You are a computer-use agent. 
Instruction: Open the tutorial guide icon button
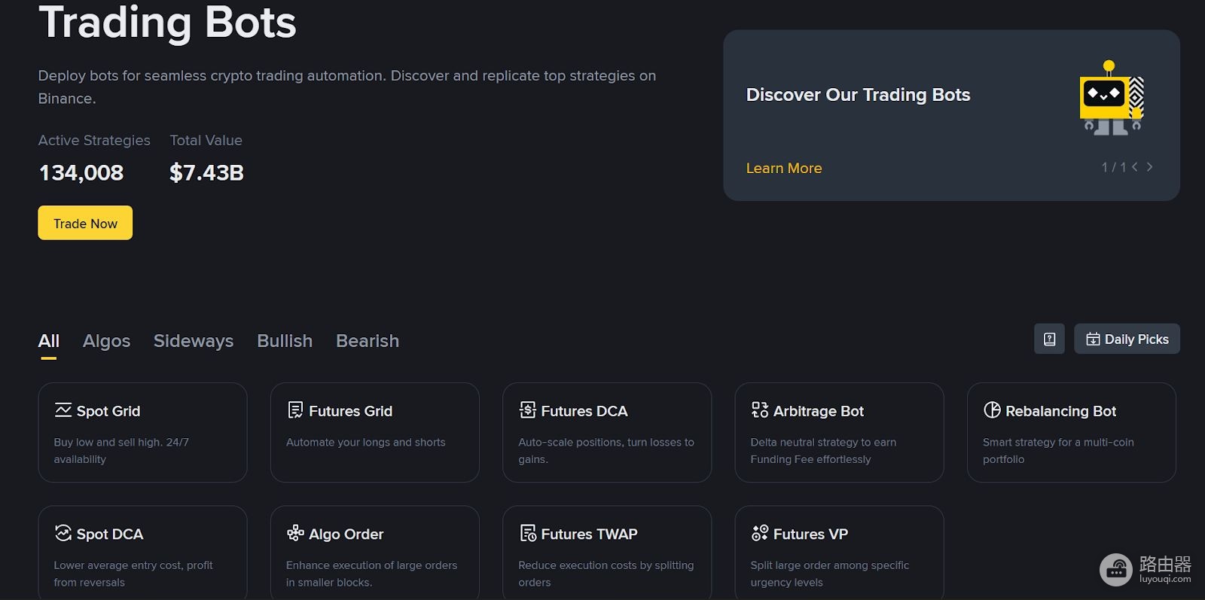1049,339
